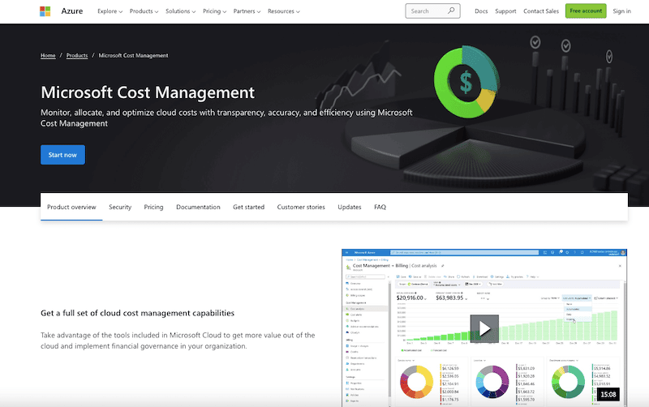Expand the Partners menu

pyautogui.click(x=247, y=11)
